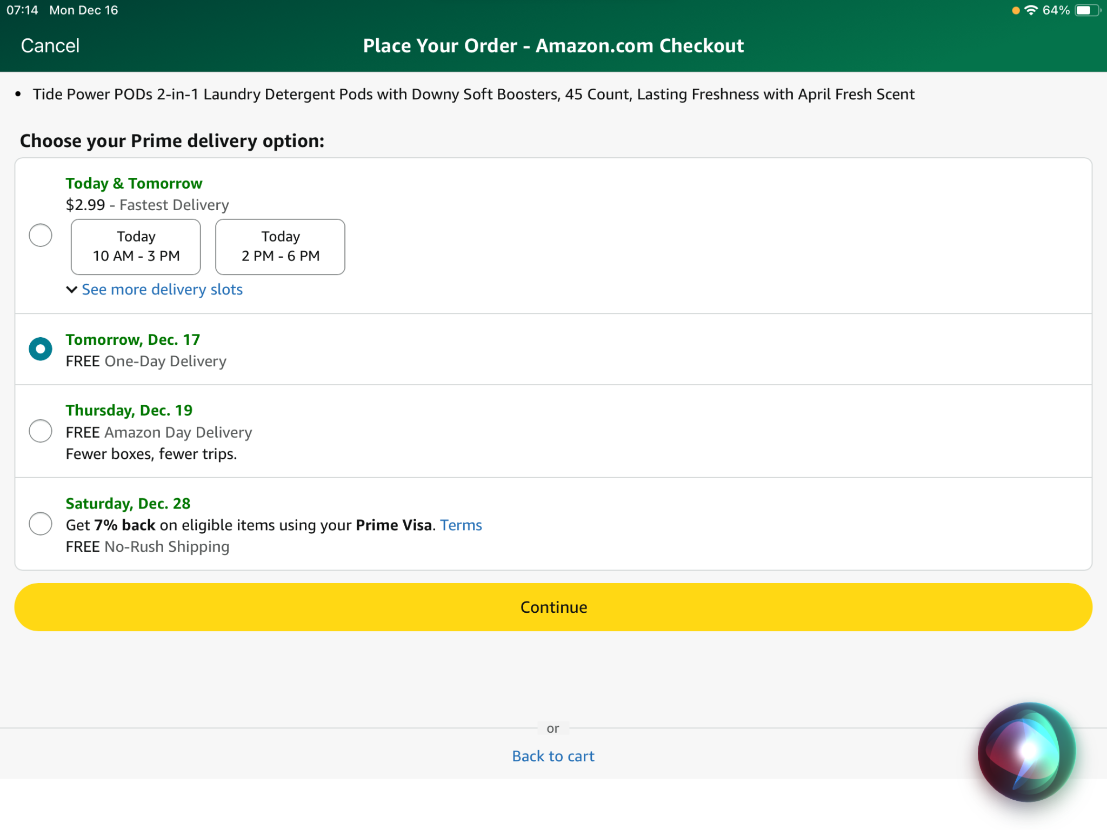Select the Today & Tomorrow fastest delivery radio
Image resolution: width=1107 pixels, height=830 pixels.
[x=41, y=235]
